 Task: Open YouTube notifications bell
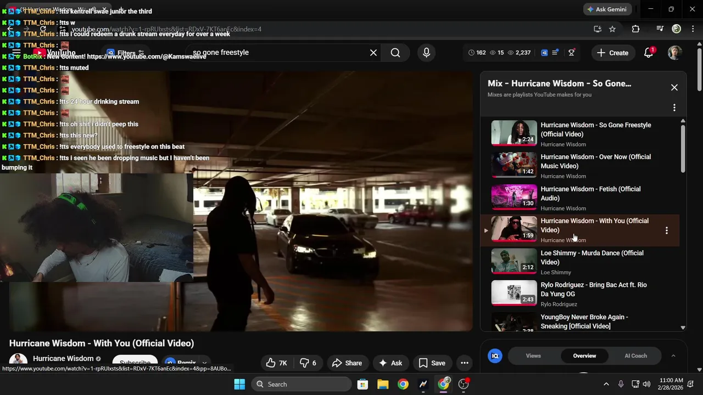[649, 53]
